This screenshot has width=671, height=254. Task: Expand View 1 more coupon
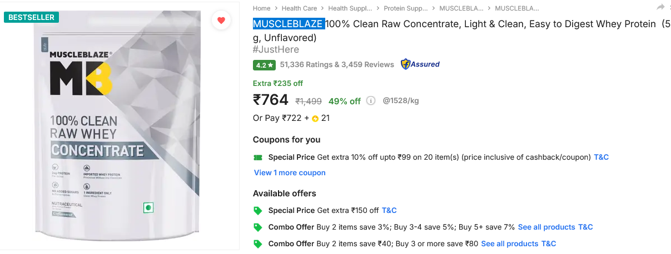pos(290,172)
